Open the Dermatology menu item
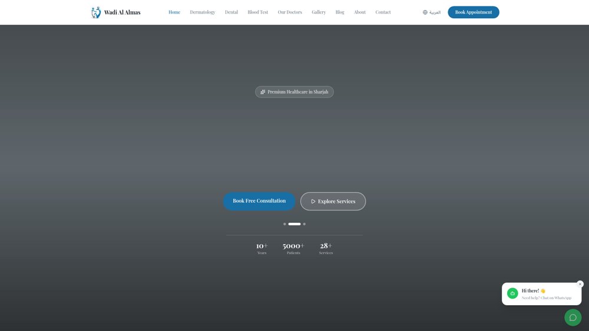Viewport: 589px width, 331px height. tap(203, 12)
